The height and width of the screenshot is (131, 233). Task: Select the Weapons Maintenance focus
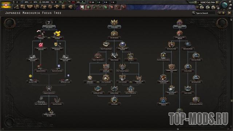point(49,90)
